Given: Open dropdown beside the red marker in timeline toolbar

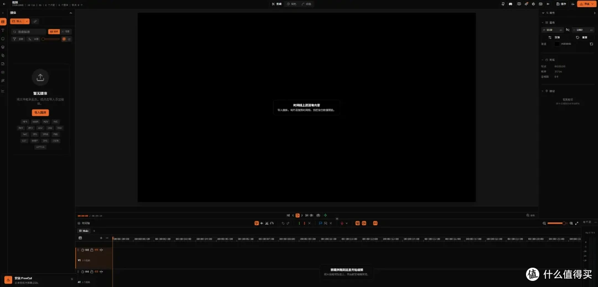Looking at the screenshot, I should point(346,223).
